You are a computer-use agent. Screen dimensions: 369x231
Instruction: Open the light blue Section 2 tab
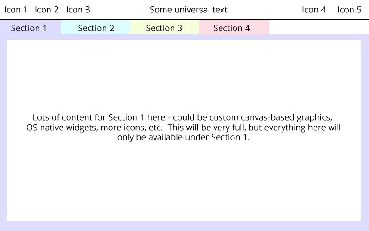96,28
